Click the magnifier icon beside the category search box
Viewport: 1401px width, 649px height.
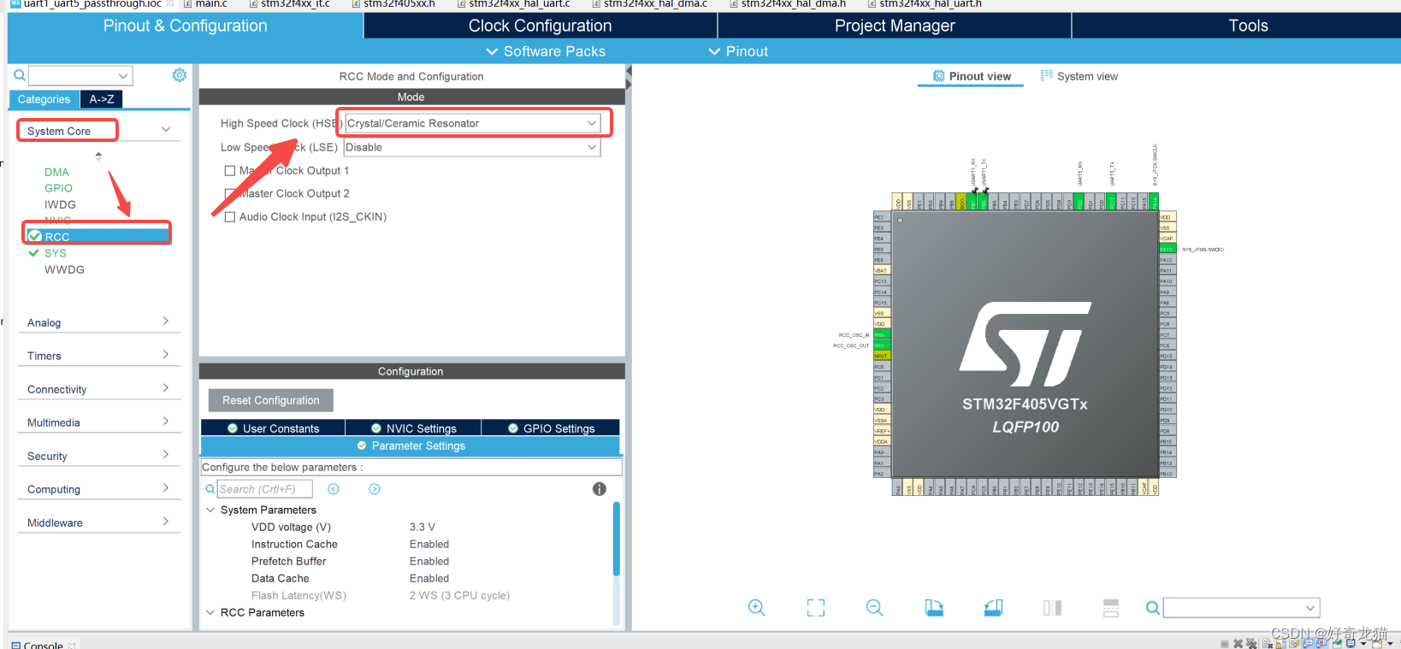tap(20, 76)
